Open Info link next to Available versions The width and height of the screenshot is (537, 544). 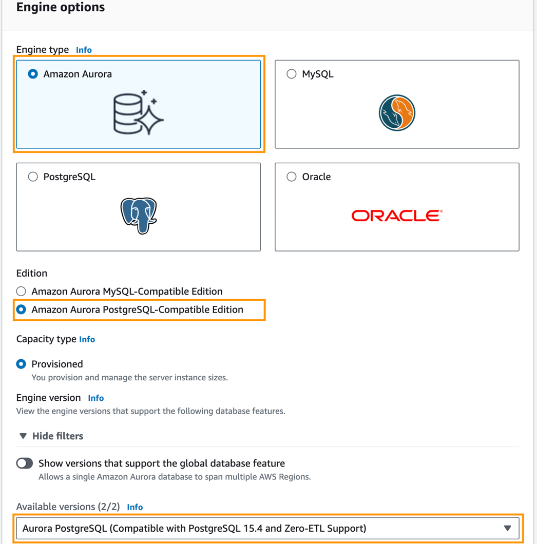pyautogui.click(x=135, y=507)
